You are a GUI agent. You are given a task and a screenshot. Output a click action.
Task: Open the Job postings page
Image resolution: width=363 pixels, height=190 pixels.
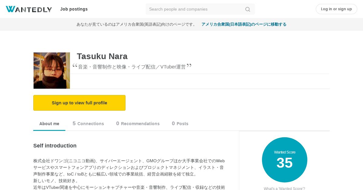[74, 9]
